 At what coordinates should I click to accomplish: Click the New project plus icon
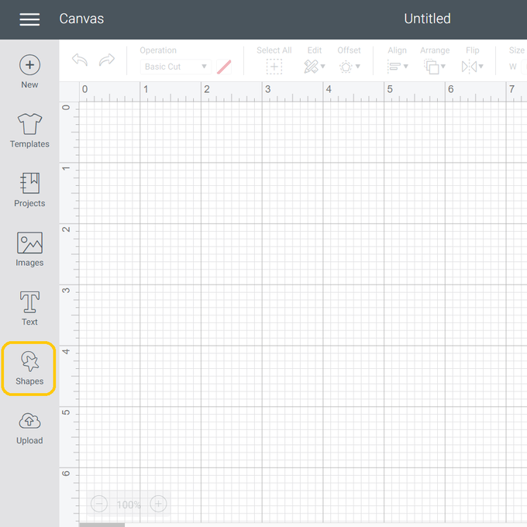(x=29, y=64)
